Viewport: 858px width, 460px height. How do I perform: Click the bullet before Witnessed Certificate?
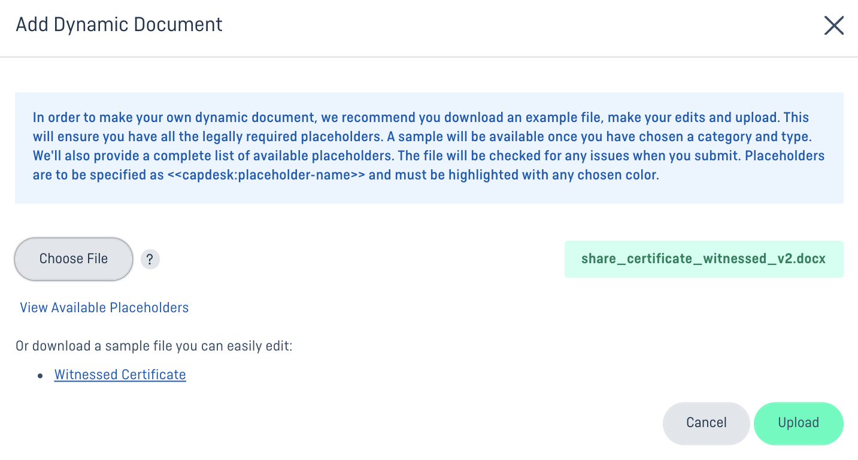[x=40, y=376]
